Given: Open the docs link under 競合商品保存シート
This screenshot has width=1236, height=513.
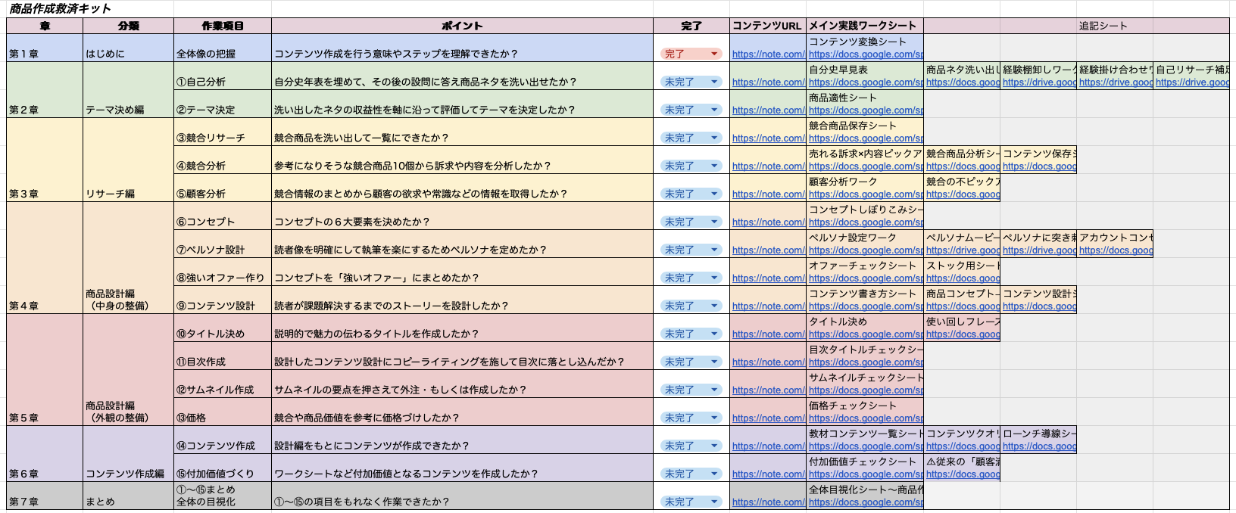Looking at the screenshot, I should [866, 138].
